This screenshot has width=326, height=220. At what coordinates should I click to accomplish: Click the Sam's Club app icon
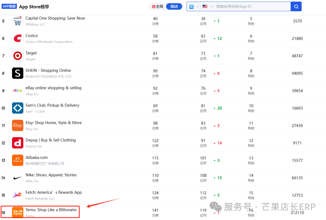[18, 108]
